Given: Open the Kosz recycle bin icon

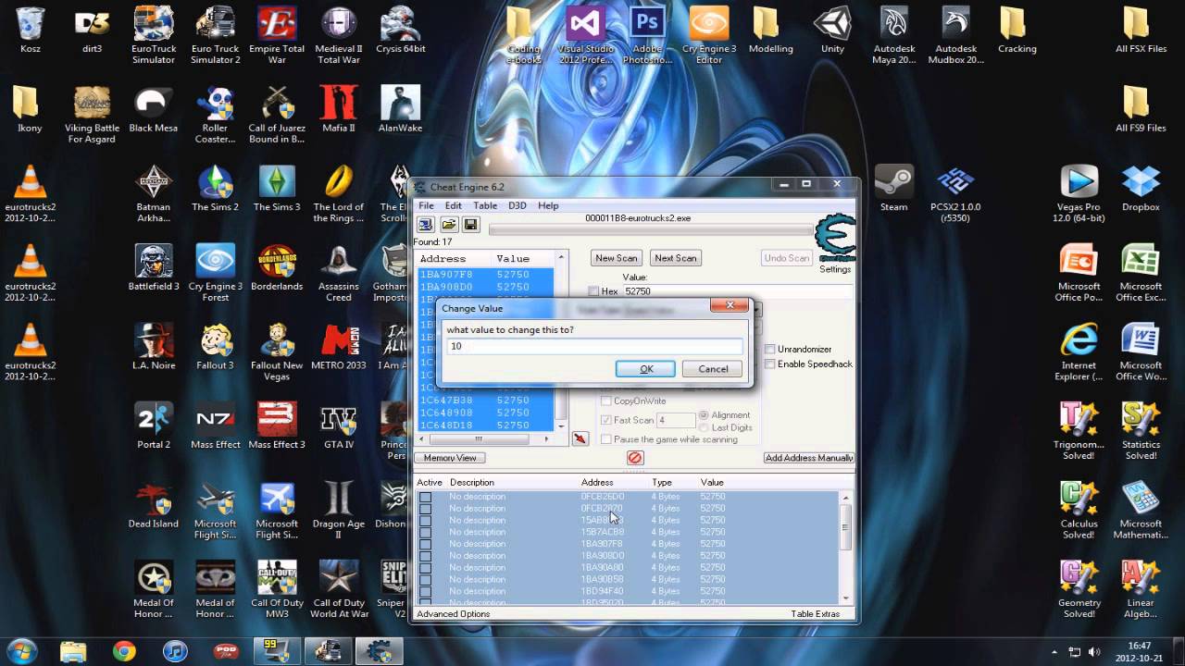Looking at the screenshot, I should point(30,31).
